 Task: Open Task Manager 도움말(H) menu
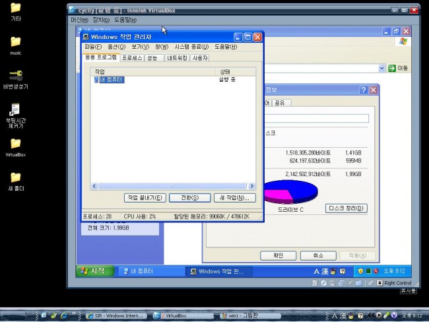tap(226, 47)
